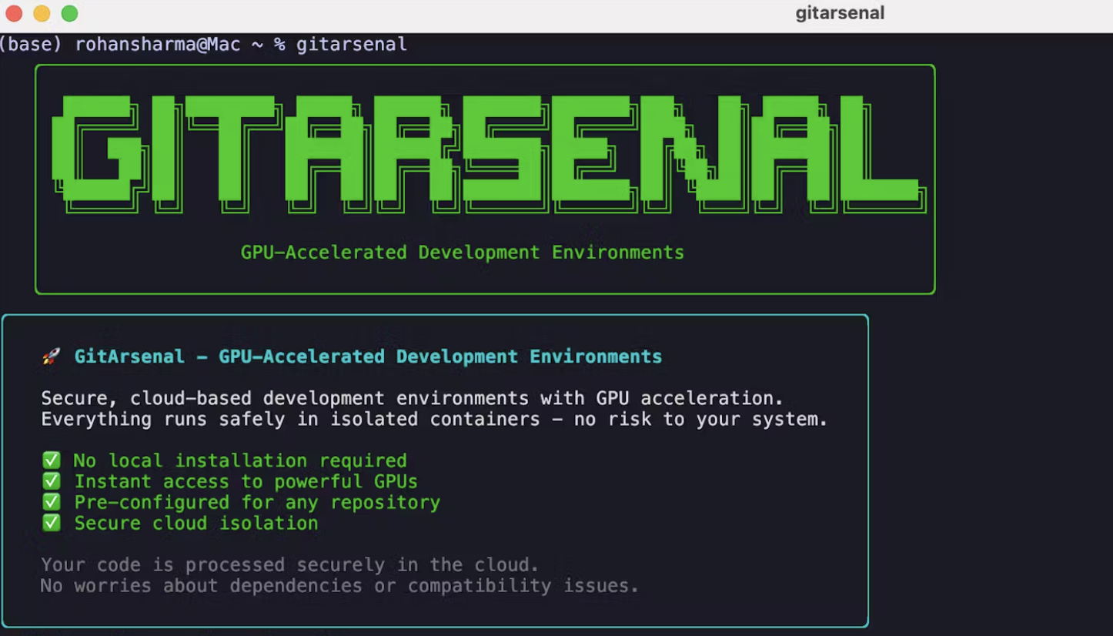Click the text 'Pre-configured for any repository'
The image size is (1113, 636).
pyautogui.click(x=257, y=502)
